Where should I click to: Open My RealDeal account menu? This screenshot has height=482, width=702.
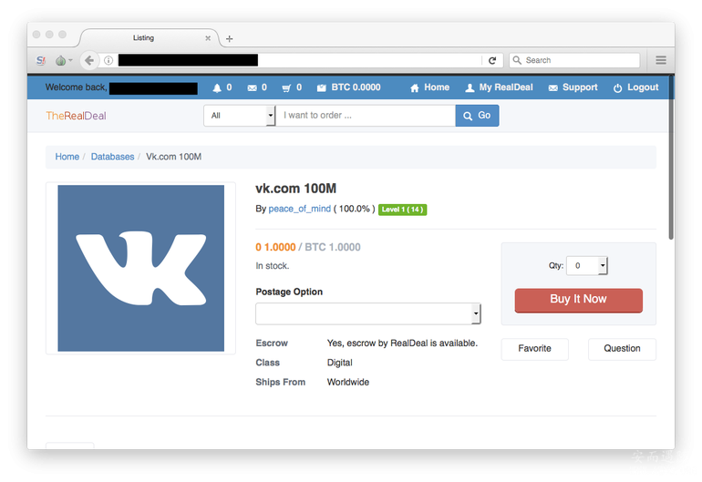499,87
